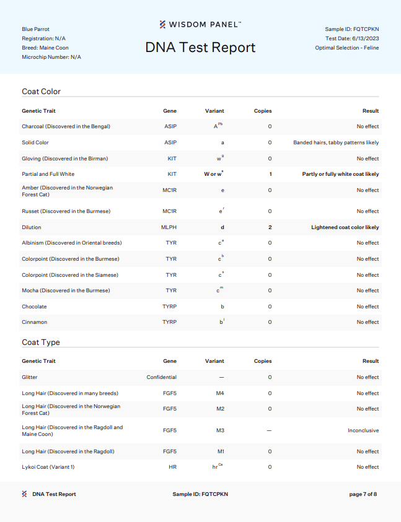Click 'Long Hair (Discovered in the Ragdoll and Maine Coon)' trait
Screen dimensions: 401x522
coord(73,430)
